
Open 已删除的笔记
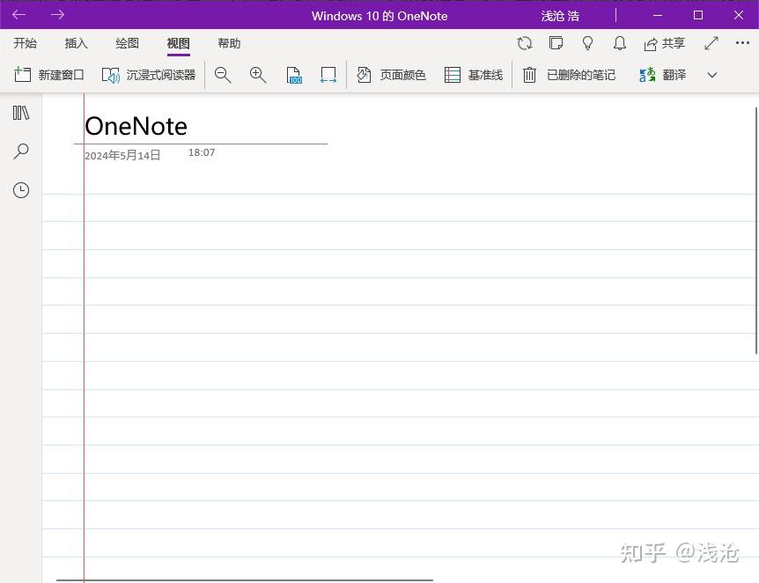[569, 75]
